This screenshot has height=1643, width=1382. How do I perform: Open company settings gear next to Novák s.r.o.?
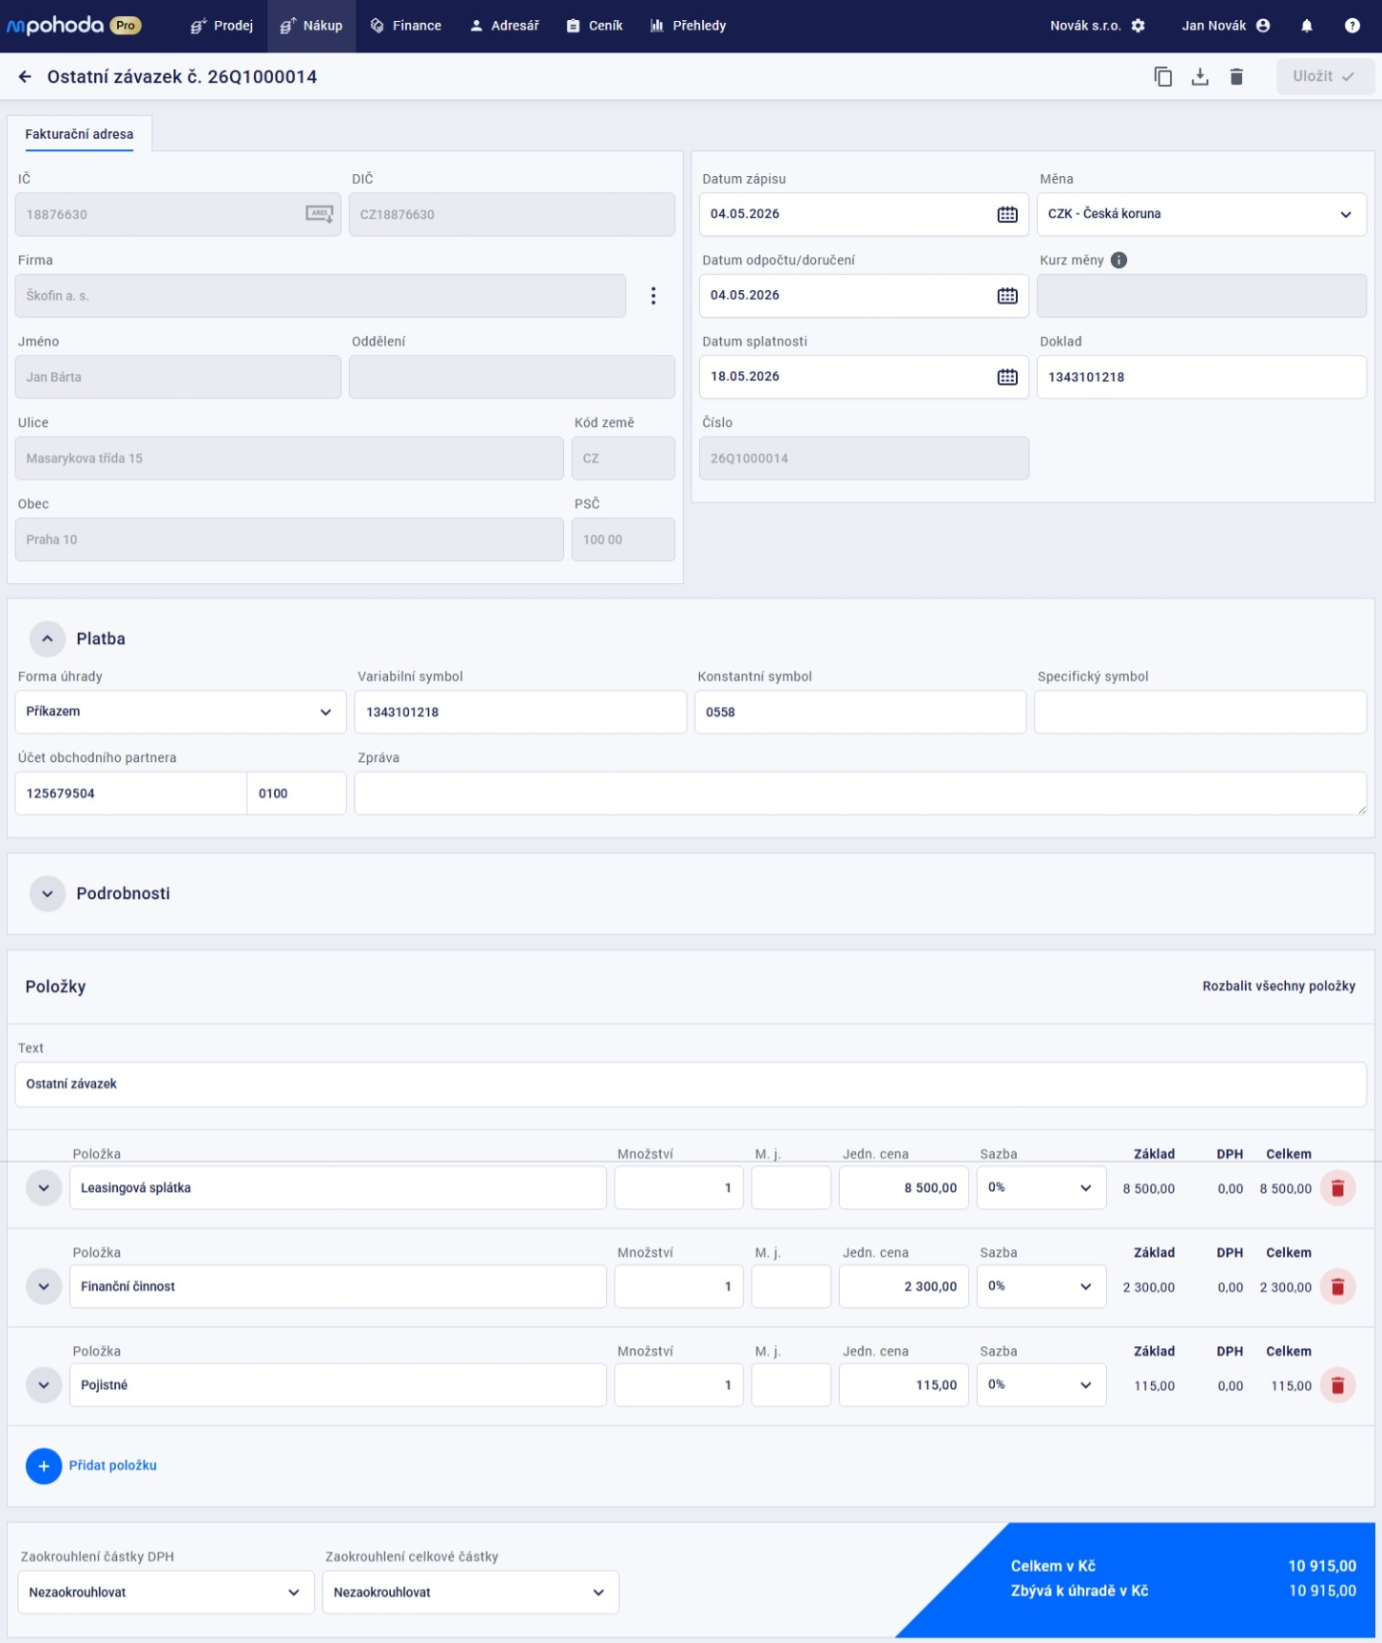(x=1138, y=26)
